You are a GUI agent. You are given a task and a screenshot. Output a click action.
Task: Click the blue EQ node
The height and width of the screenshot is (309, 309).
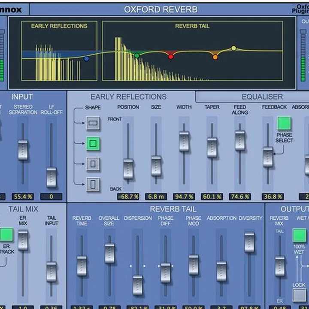pyautogui.click(x=86, y=59)
